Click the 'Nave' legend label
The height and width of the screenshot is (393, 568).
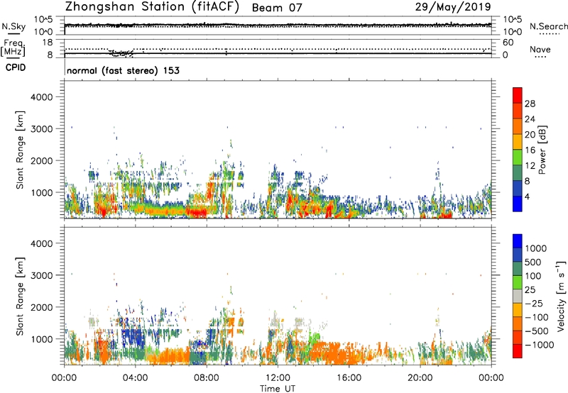[540, 49]
